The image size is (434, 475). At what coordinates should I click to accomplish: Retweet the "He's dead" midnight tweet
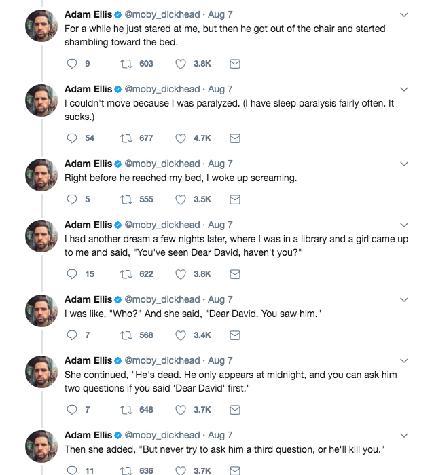tap(125, 410)
